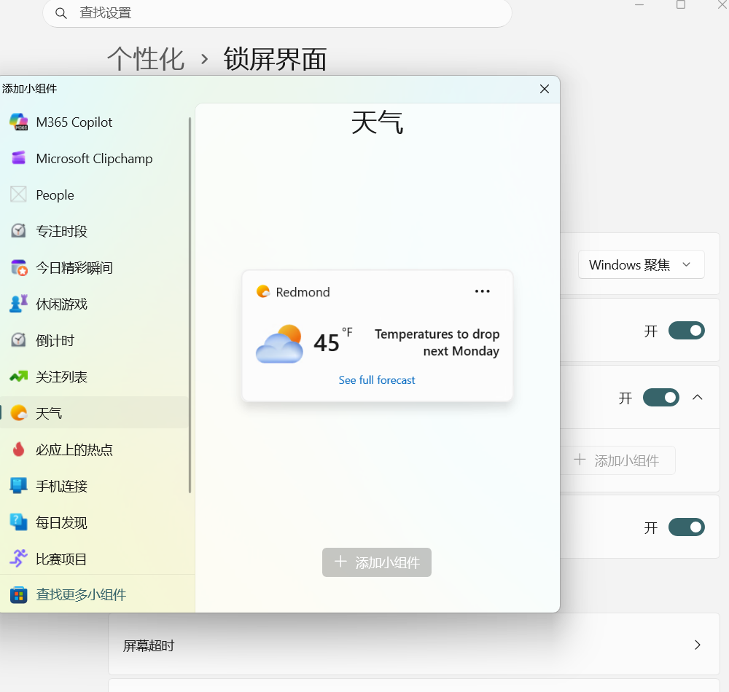729x692 pixels.
Task: Click the partly cloudy weather image
Action: (x=279, y=344)
